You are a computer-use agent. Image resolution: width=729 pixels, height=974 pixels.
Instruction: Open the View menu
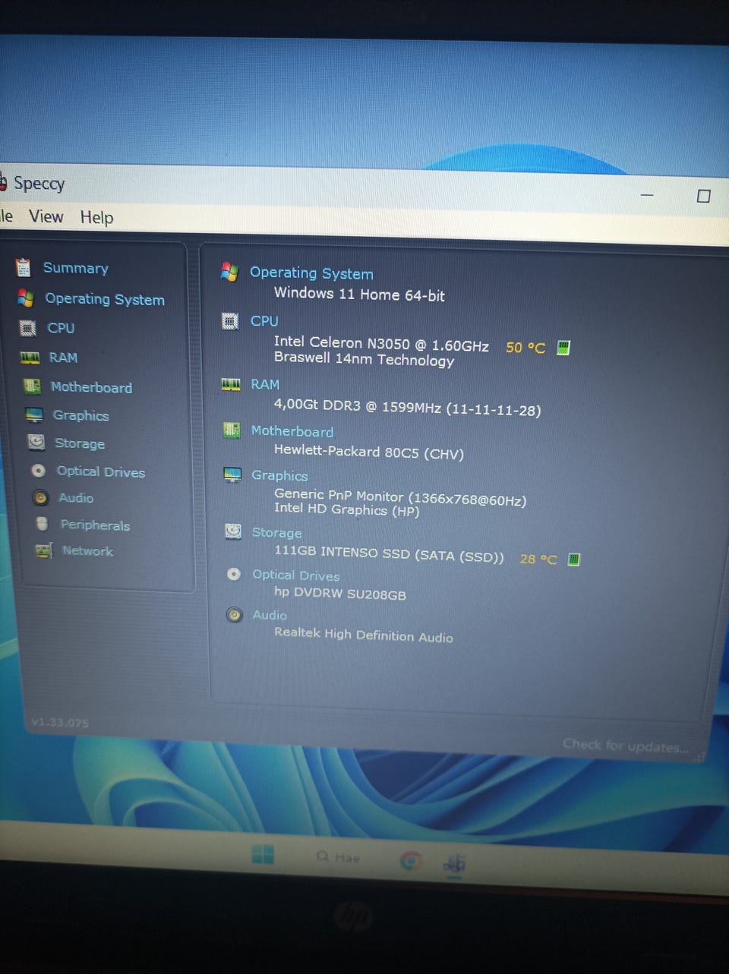46,216
